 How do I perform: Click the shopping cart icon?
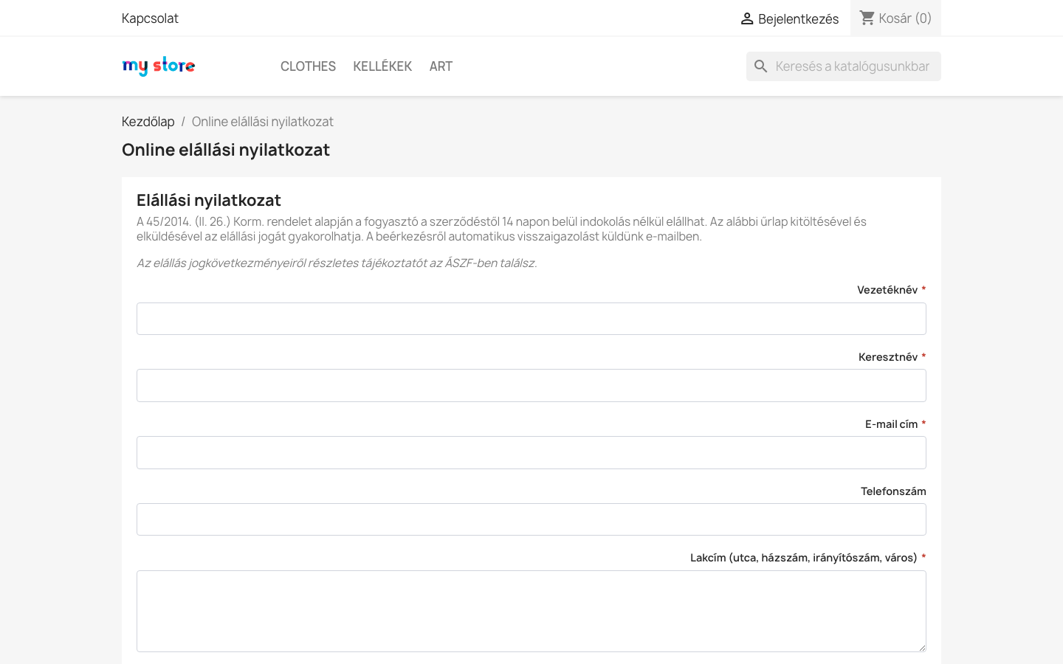tap(867, 18)
